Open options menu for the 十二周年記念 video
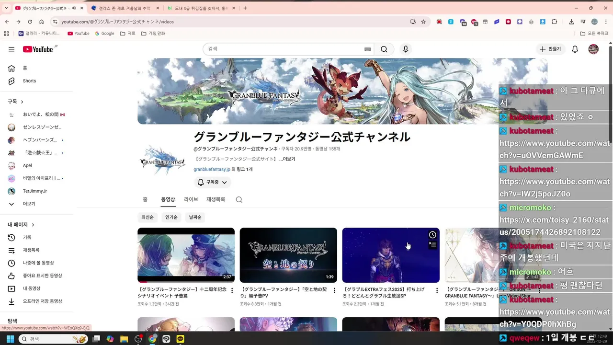 (232, 290)
